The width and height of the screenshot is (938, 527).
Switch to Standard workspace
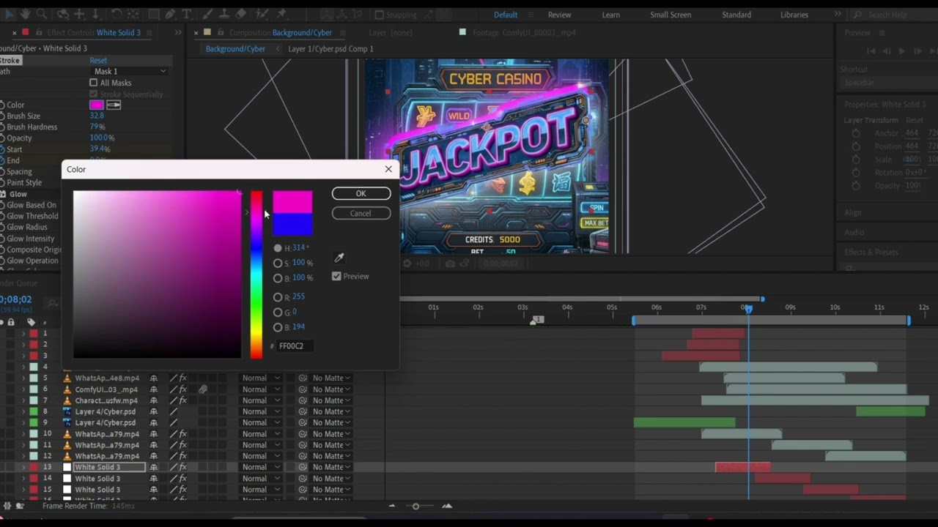coord(736,15)
